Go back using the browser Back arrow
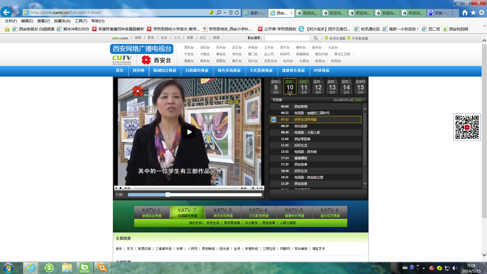The image size is (487, 274). pyautogui.click(x=6, y=12)
